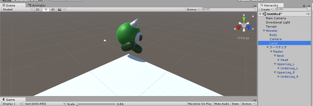
Task: Toggle scene gizmo rotation lock
Action: coord(253,16)
